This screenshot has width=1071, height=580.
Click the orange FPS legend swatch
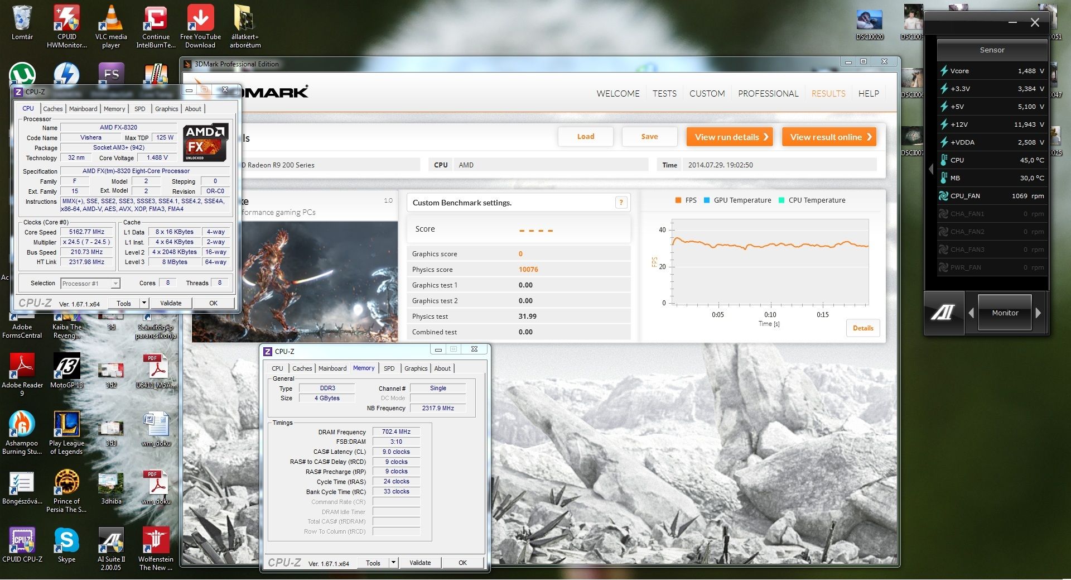[x=678, y=200]
